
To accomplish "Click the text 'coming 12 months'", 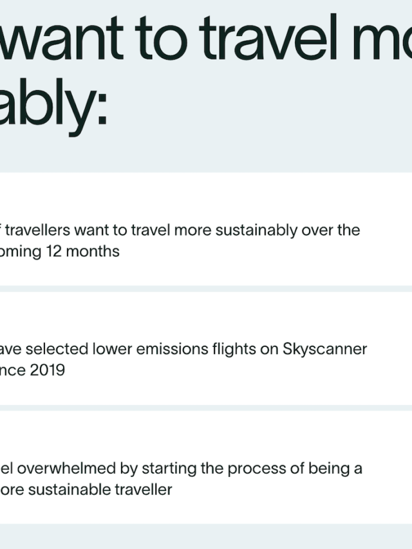I will pyautogui.click(x=60, y=252).
